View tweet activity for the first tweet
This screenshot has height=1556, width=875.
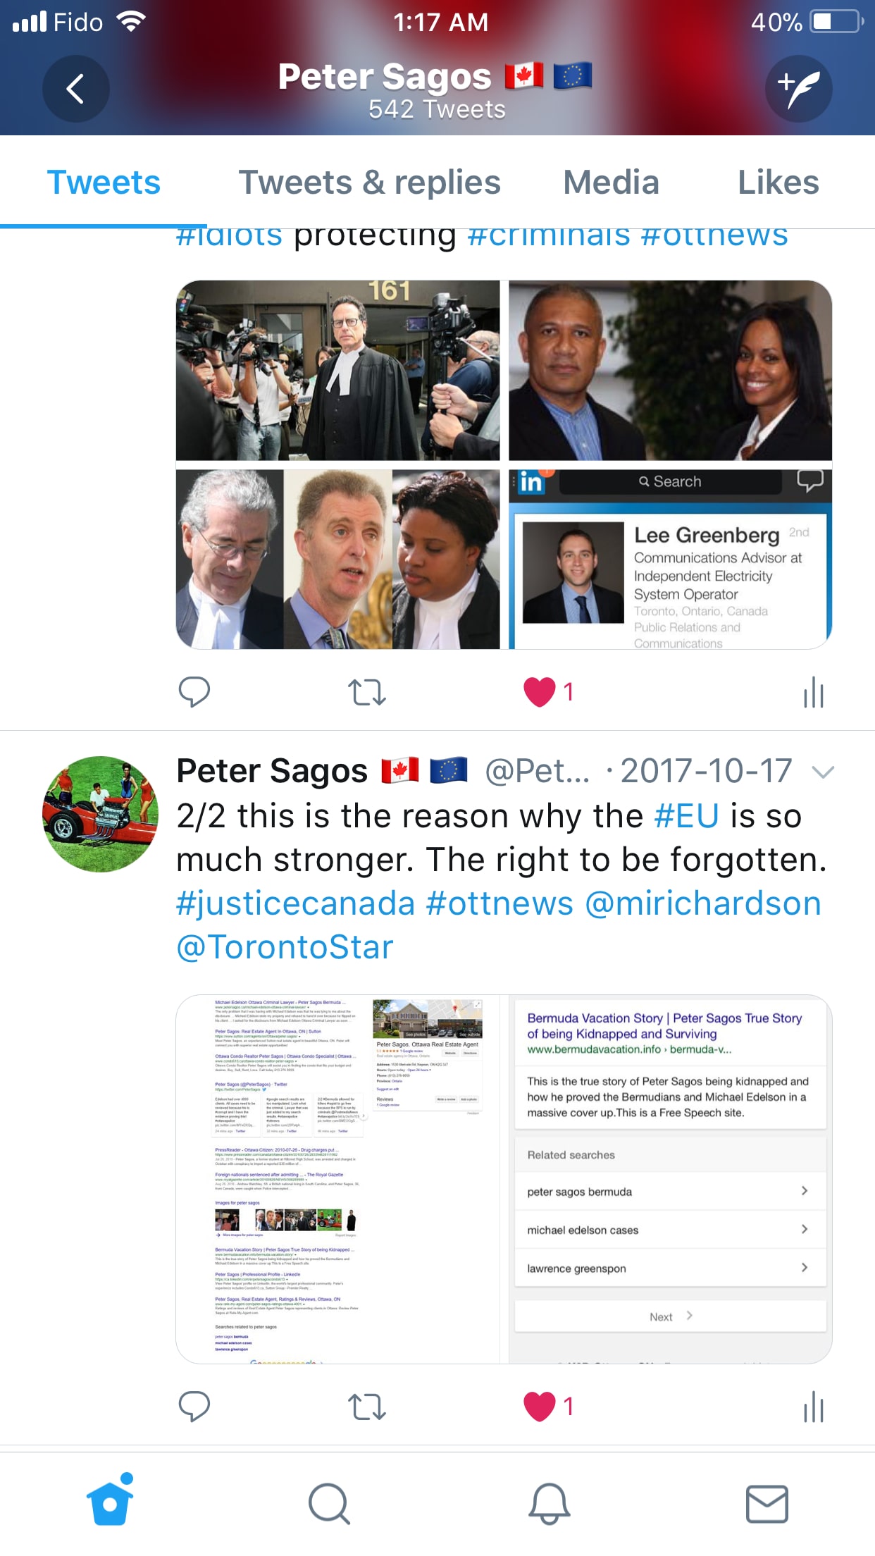814,692
